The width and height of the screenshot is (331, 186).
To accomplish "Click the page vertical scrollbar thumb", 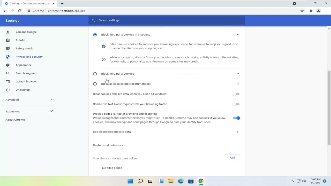I will pos(329,108).
